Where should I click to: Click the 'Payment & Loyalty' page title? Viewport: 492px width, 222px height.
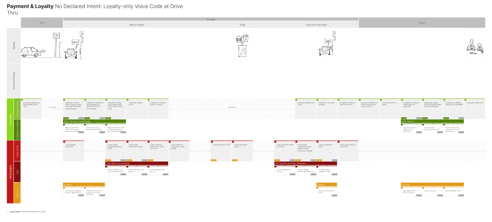pyautogui.click(x=30, y=6)
